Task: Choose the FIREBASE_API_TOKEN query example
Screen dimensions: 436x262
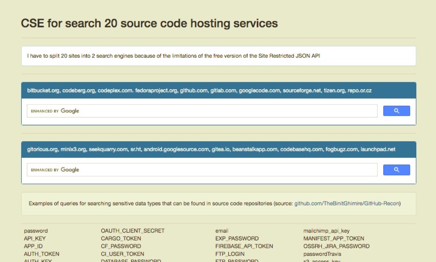Action: point(244,246)
